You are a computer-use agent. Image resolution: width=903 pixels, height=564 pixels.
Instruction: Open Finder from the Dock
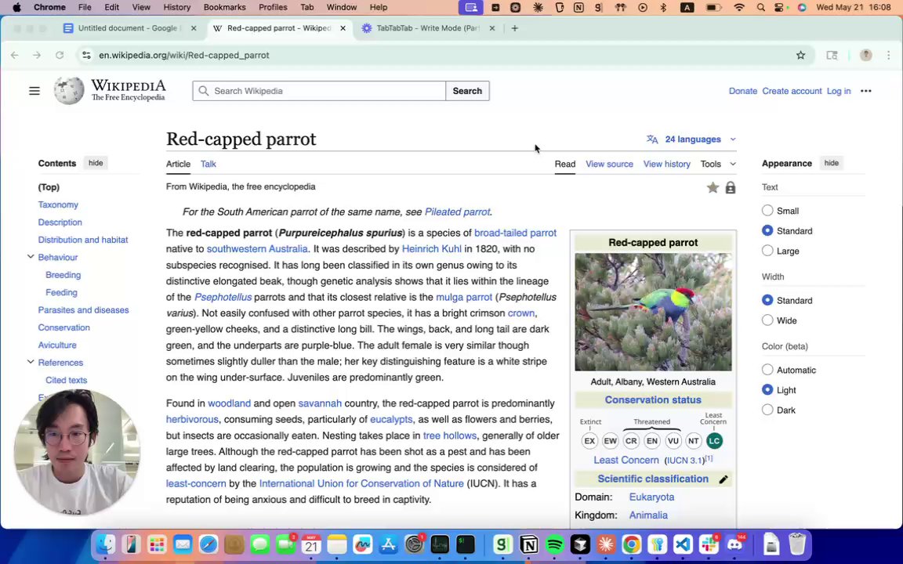[105, 544]
